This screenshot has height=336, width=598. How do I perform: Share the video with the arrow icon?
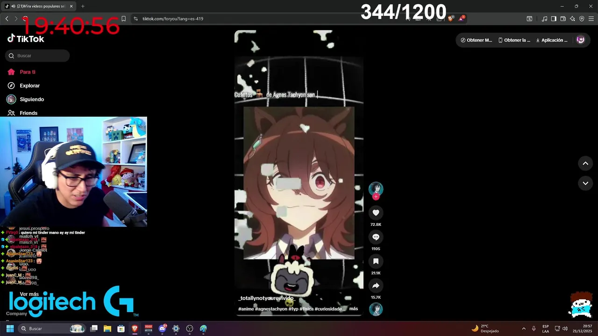pyautogui.click(x=376, y=286)
